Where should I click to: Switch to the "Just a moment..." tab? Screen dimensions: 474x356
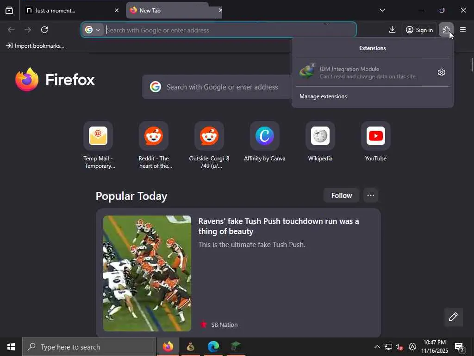[x=72, y=10]
